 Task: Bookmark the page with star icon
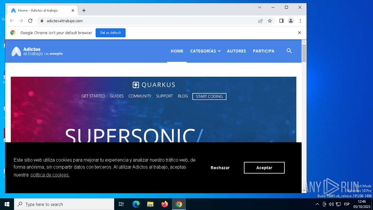[270, 21]
